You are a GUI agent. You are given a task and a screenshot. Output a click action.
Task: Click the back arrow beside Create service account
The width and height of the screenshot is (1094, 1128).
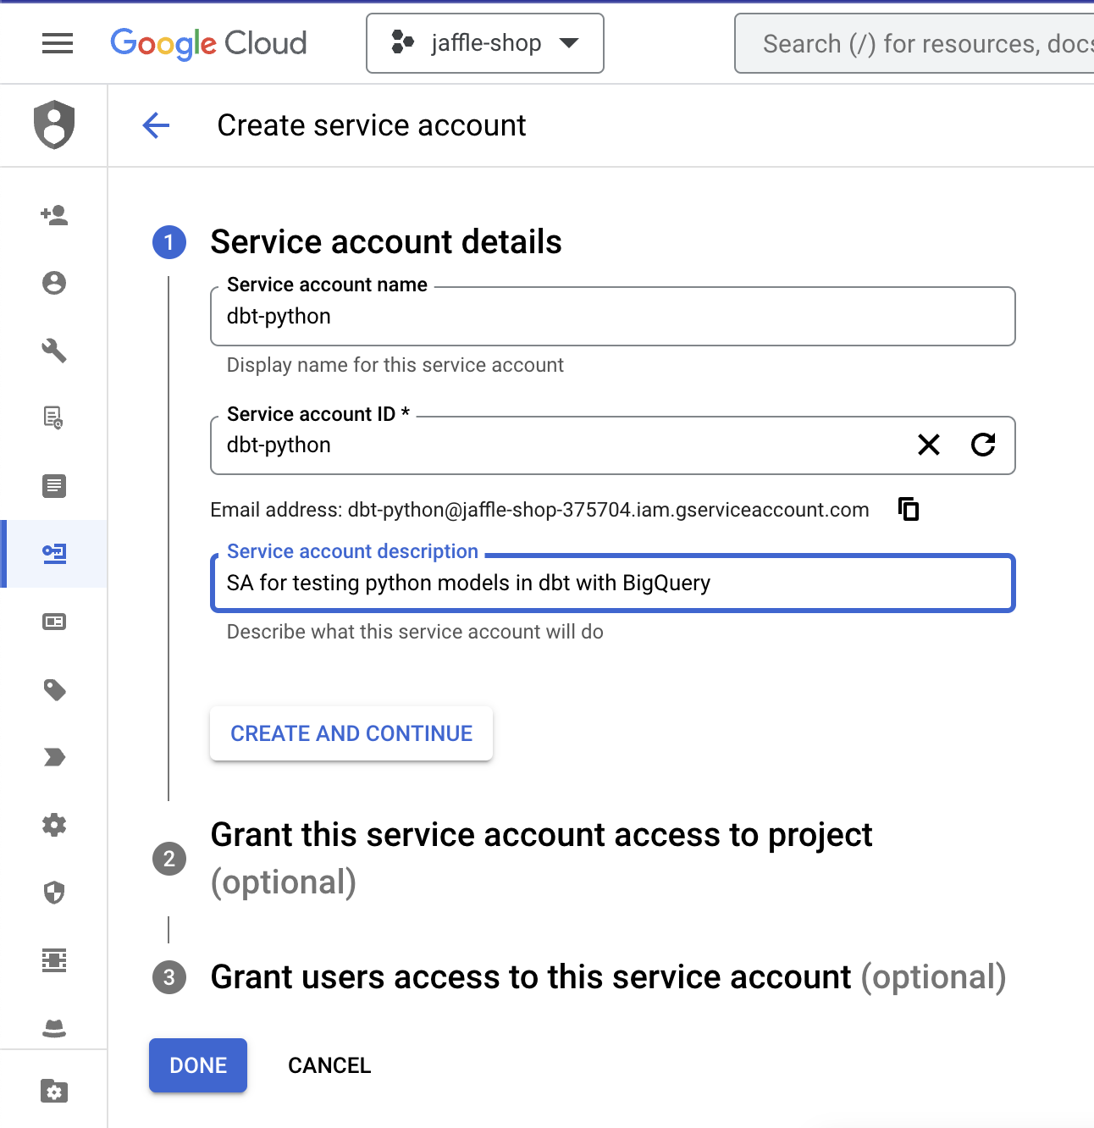click(x=156, y=125)
